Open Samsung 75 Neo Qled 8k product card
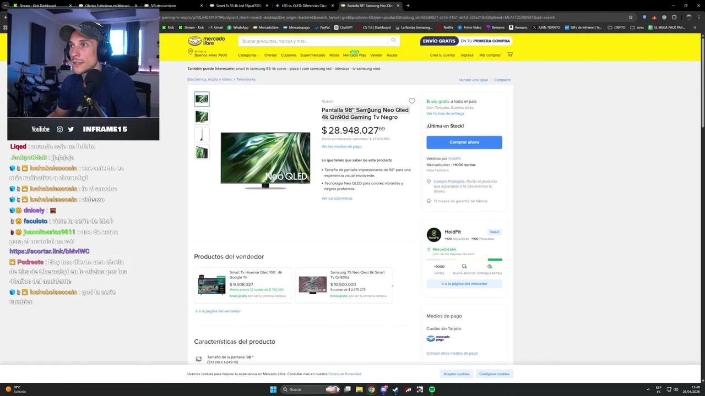The image size is (705, 396). point(344,285)
